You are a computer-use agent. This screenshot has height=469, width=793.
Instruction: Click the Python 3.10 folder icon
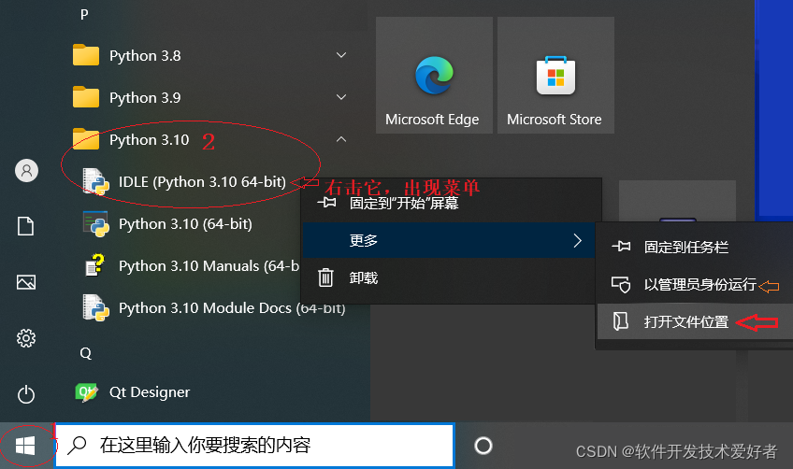click(86, 139)
